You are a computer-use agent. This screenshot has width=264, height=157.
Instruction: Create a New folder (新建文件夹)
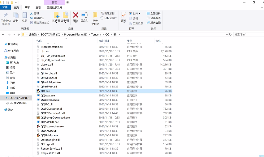click(x=95, y=19)
